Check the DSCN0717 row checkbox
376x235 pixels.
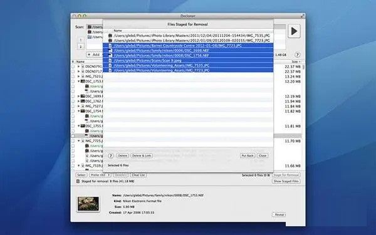click(73, 71)
